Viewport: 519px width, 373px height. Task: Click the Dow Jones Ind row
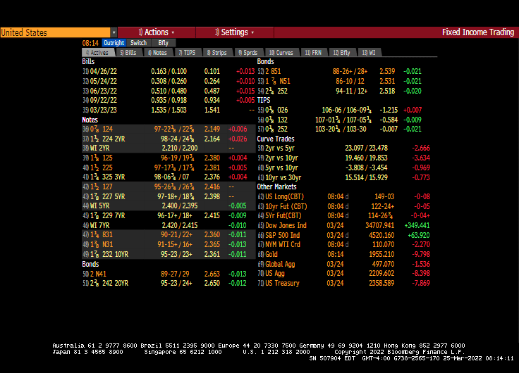point(286,225)
